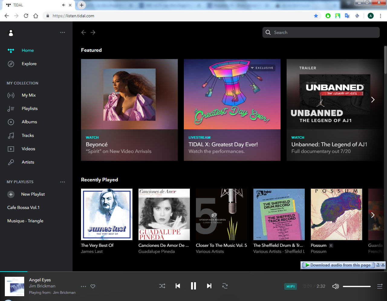
Task: Mute the TIDAL tab audio icon
Action: coord(64,5)
